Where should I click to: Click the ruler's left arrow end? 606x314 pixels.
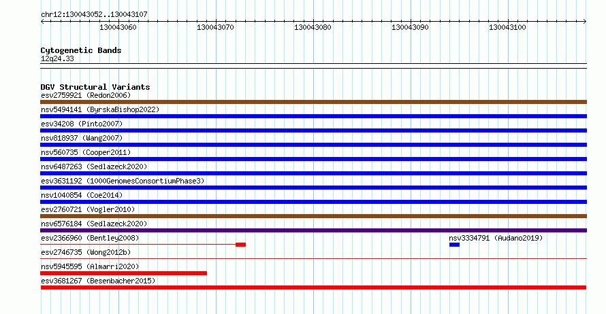pos(42,22)
